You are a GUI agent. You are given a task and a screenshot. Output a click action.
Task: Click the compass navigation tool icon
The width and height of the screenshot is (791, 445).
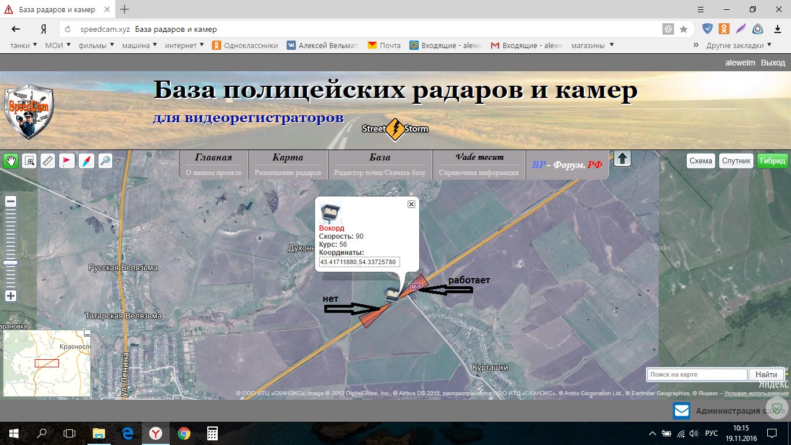[x=86, y=161]
